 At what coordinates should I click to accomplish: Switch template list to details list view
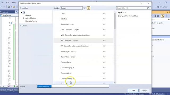pos(88,8)
